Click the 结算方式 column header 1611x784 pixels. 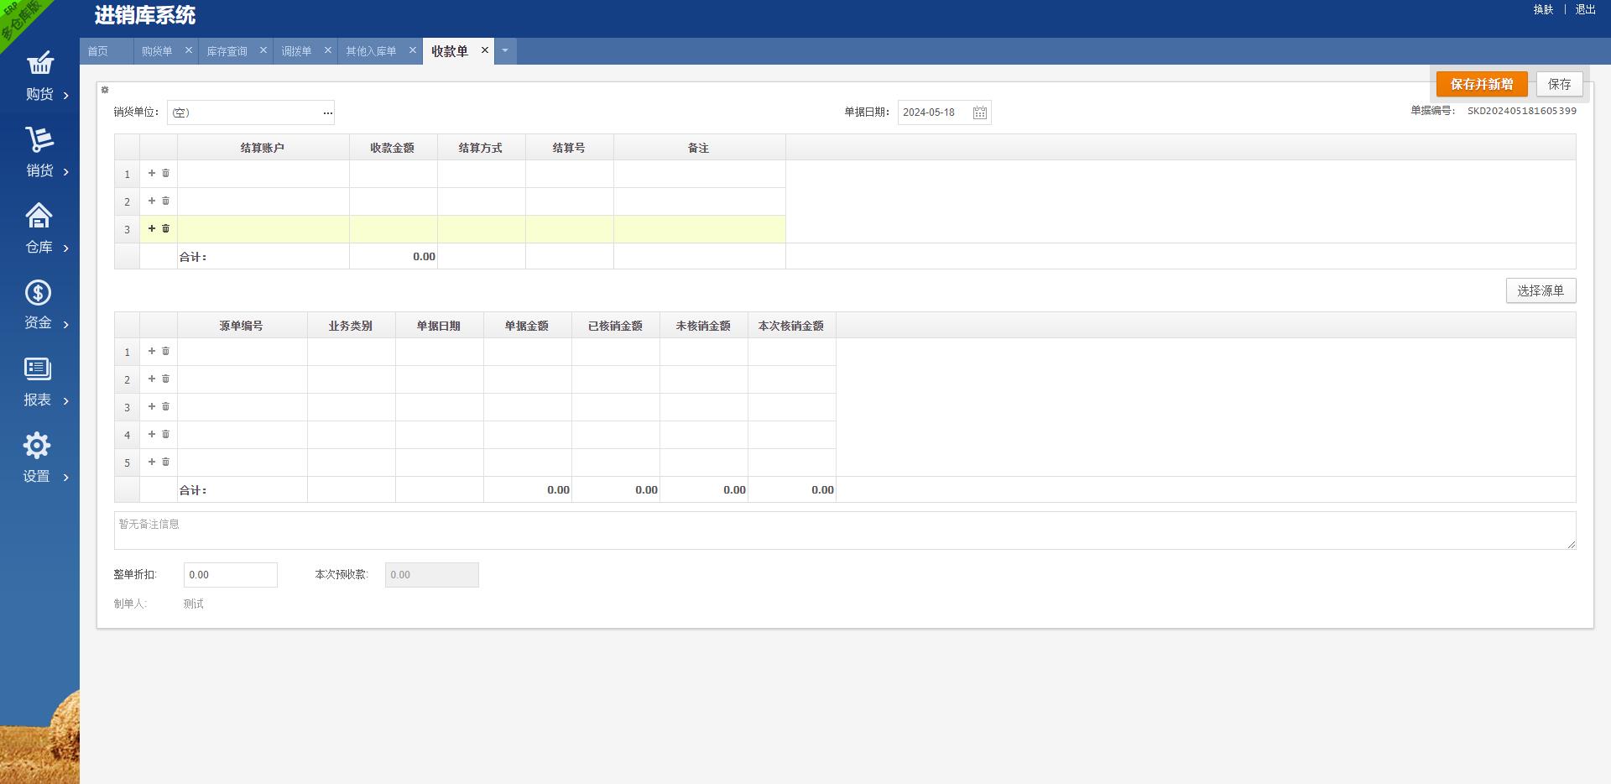coord(481,148)
